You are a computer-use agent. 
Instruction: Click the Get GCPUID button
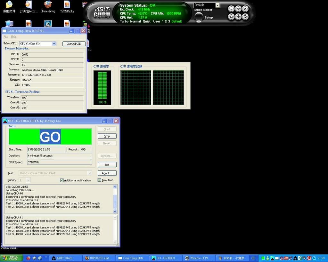[74, 44]
